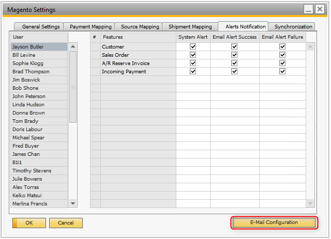Click the Features column header
Screen dimensions: 331x239
coord(138,37)
